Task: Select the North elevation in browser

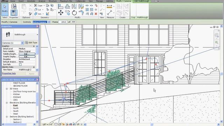Action: (16, 108)
